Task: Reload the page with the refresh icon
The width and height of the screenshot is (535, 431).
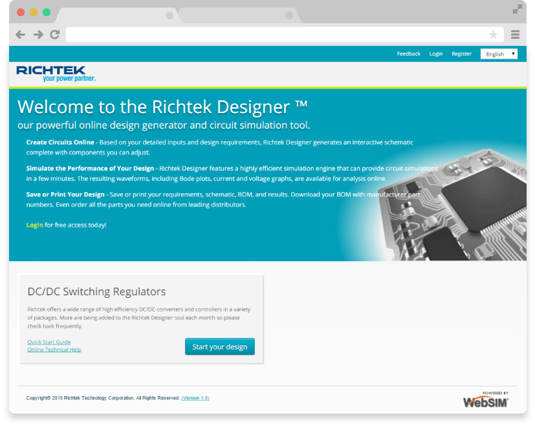Action: [x=55, y=34]
